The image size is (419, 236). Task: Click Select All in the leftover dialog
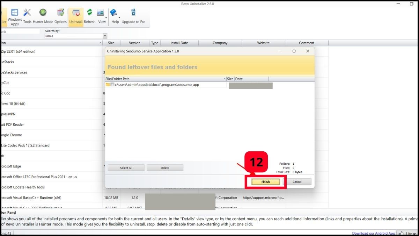point(126,168)
